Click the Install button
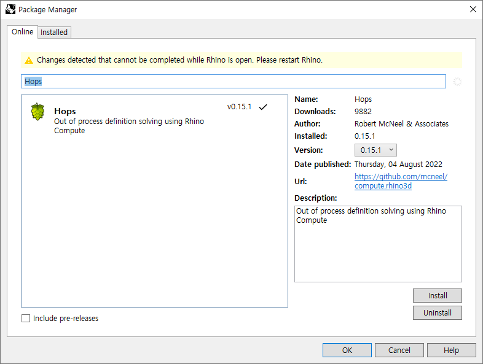Image resolution: width=483 pixels, height=364 pixels. click(438, 296)
